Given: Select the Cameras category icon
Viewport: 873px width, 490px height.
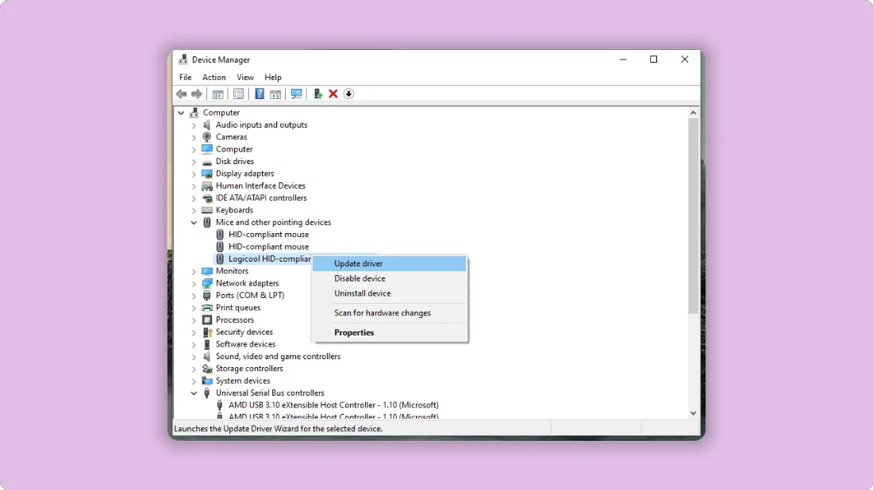Looking at the screenshot, I should point(207,137).
